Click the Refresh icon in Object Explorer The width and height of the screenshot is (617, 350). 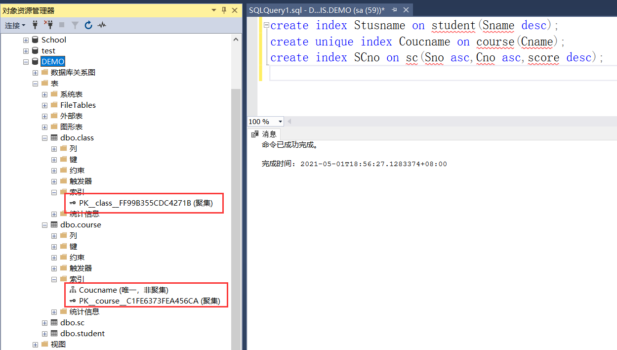point(89,25)
